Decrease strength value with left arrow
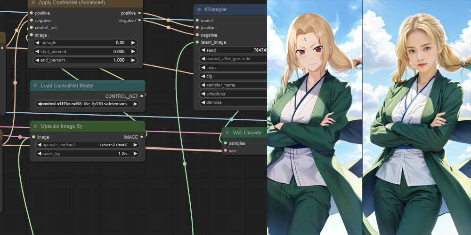 coord(37,43)
